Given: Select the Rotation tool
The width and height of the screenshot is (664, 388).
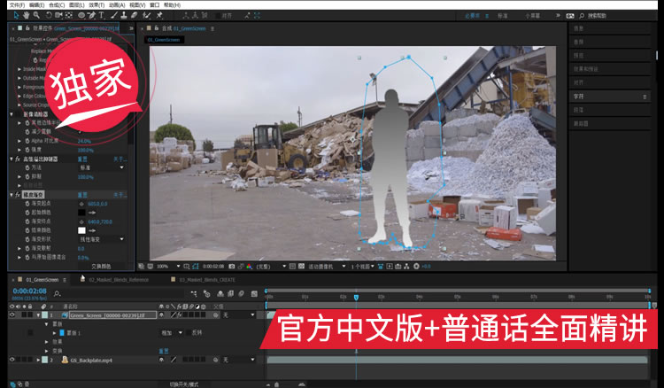Looking at the screenshot, I should click(x=49, y=15).
